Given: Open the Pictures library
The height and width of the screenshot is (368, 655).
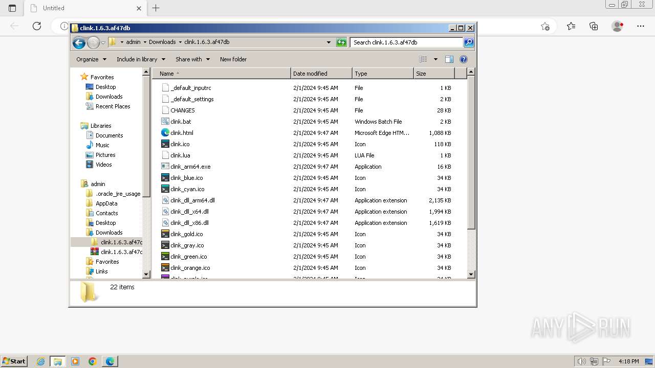Looking at the screenshot, I should pos(101,155).
